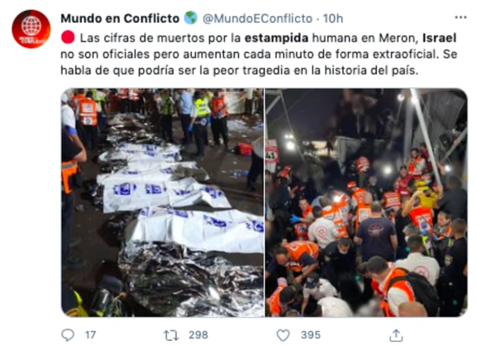477x345 pixels.
Task: Click the 298 retweets count
Action: coord(198,335)
